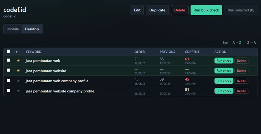The height and width of the screenshot is (134, 261).
Task: Click keyword jasa pembuatan website company profile
Action: (x=60, y=91)
